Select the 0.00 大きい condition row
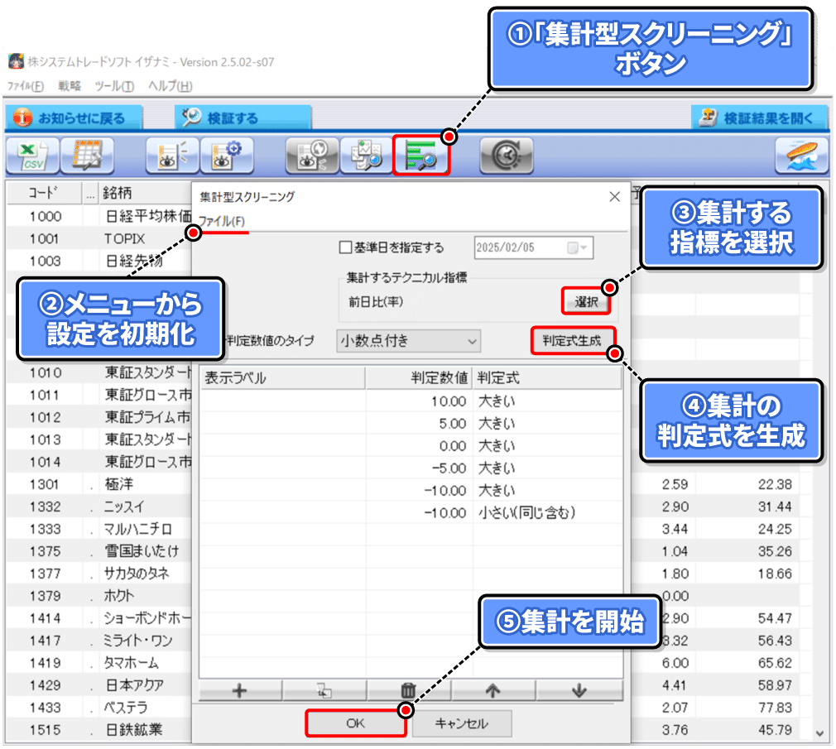836x749 pixels. click(x=411, y=445)
